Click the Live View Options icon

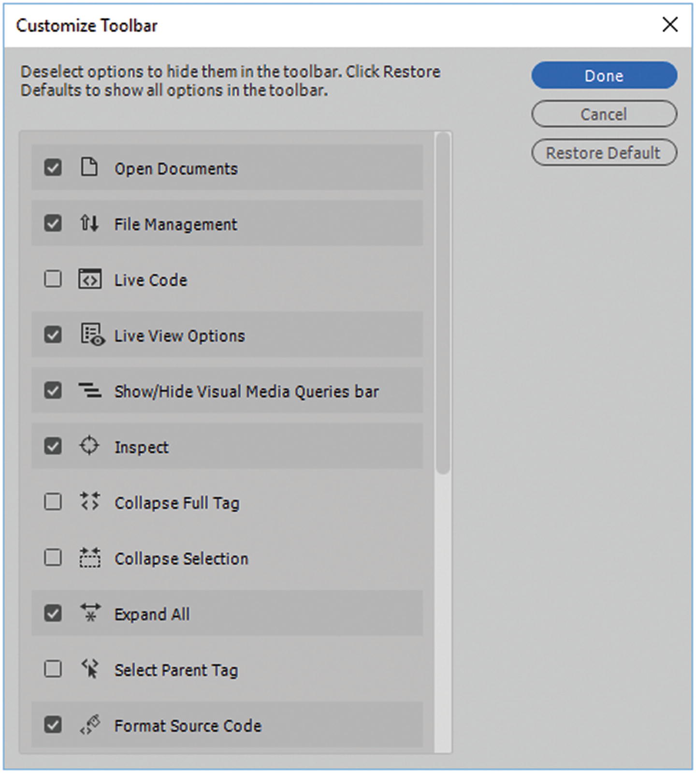pos(92,335)
